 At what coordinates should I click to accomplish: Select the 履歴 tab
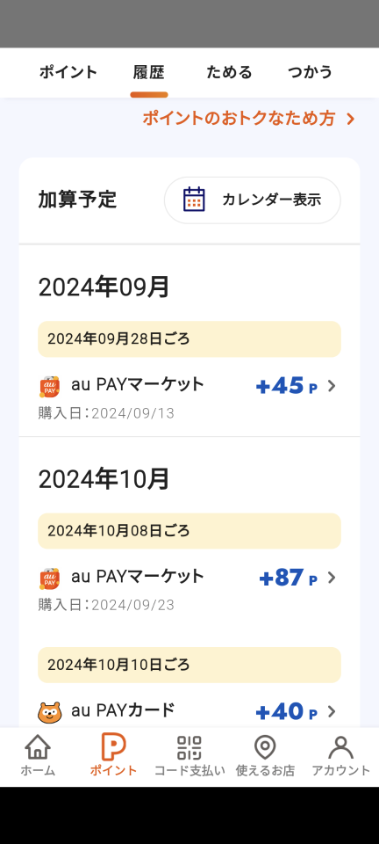pos(148,72)
